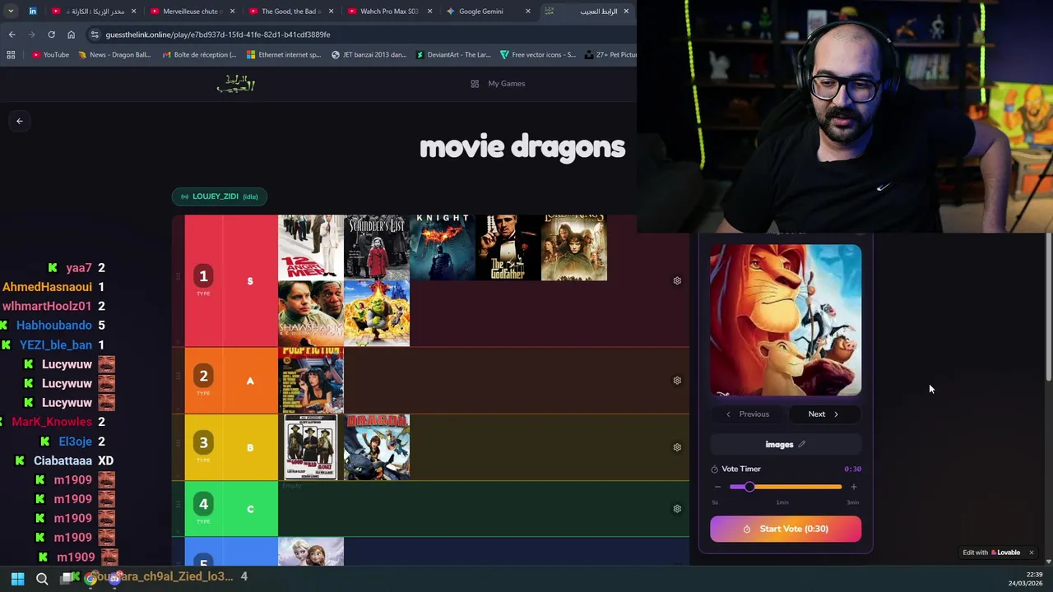Open settings gear for tier C row
Viewport: 1053px width, 592px height.
click(677, 509)
